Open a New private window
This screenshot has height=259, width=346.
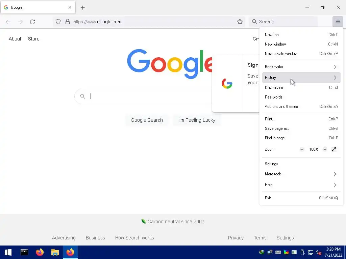click(x=301, y=54)
